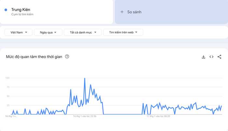Expand the Việt Nam region dropdown
Screen dimensions: 228x131
(x=18, y=32)
